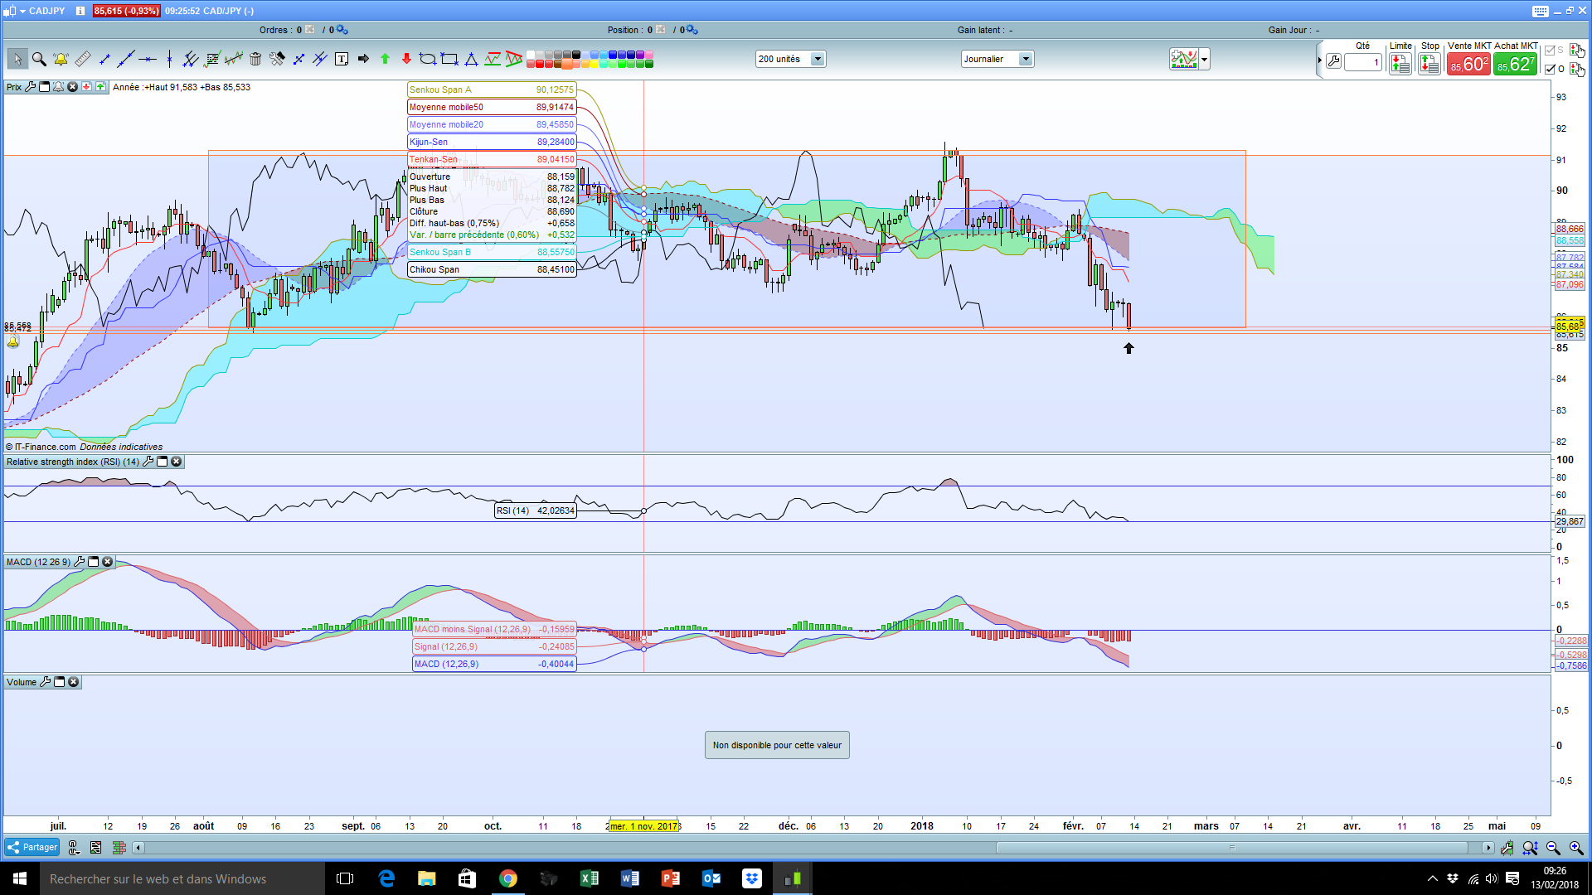Select the rectangle drawing tool
Image resolution: width=1592 pixels, height=895 pixels.
[449, 59]
